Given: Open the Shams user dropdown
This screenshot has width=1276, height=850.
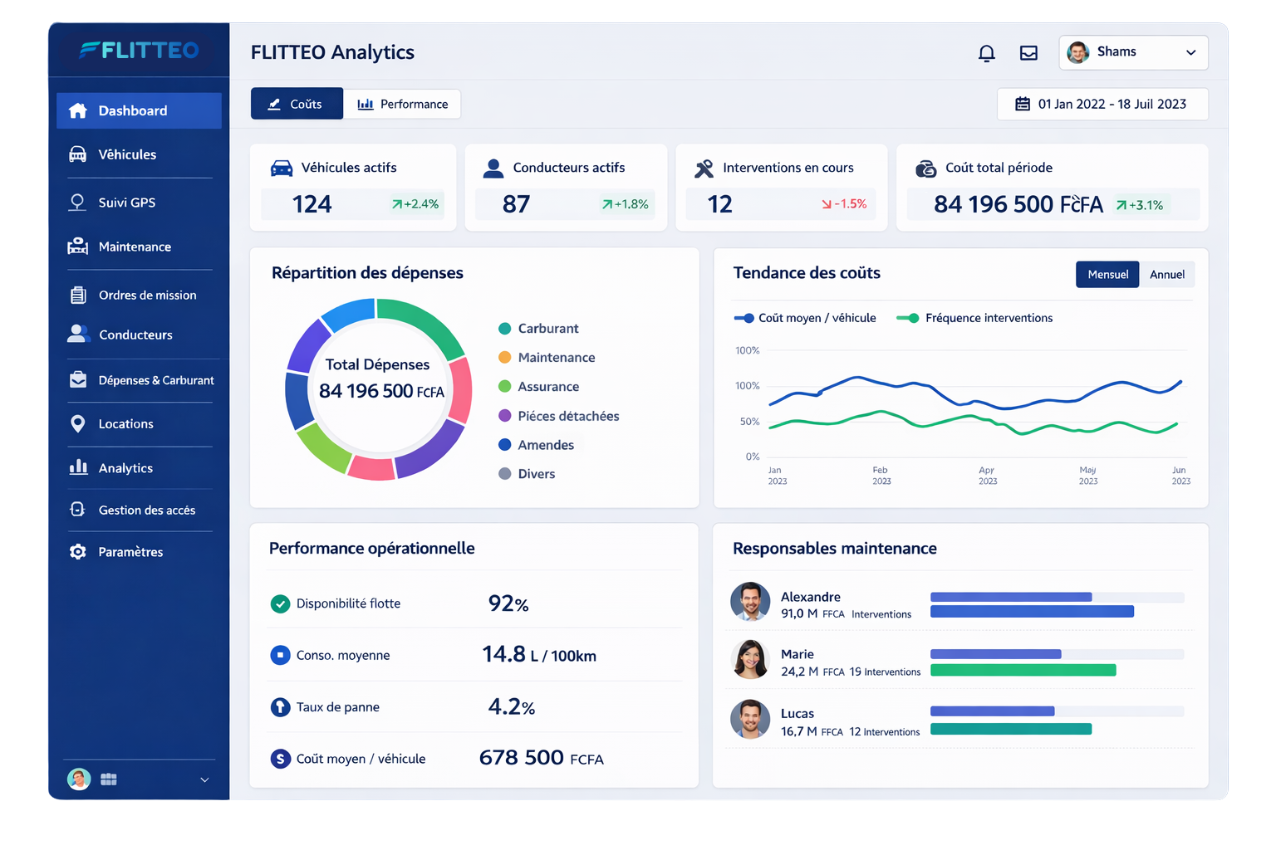Looking at the screenshot, I should coord(1133,52).
